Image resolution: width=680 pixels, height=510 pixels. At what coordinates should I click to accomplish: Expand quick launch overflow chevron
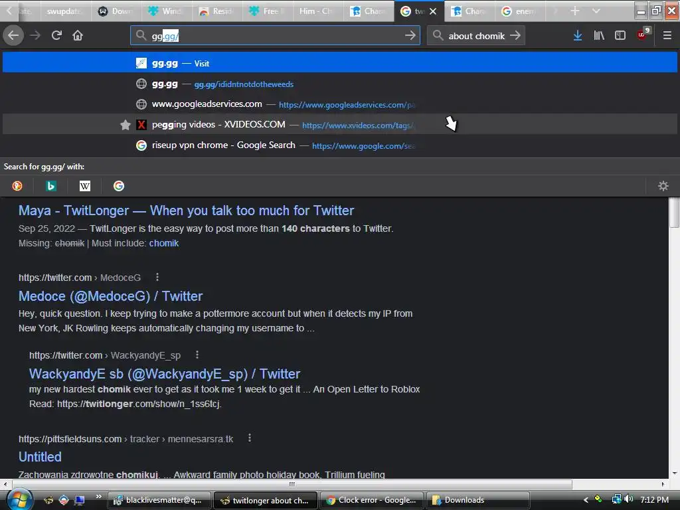click(x=98, y=497)
